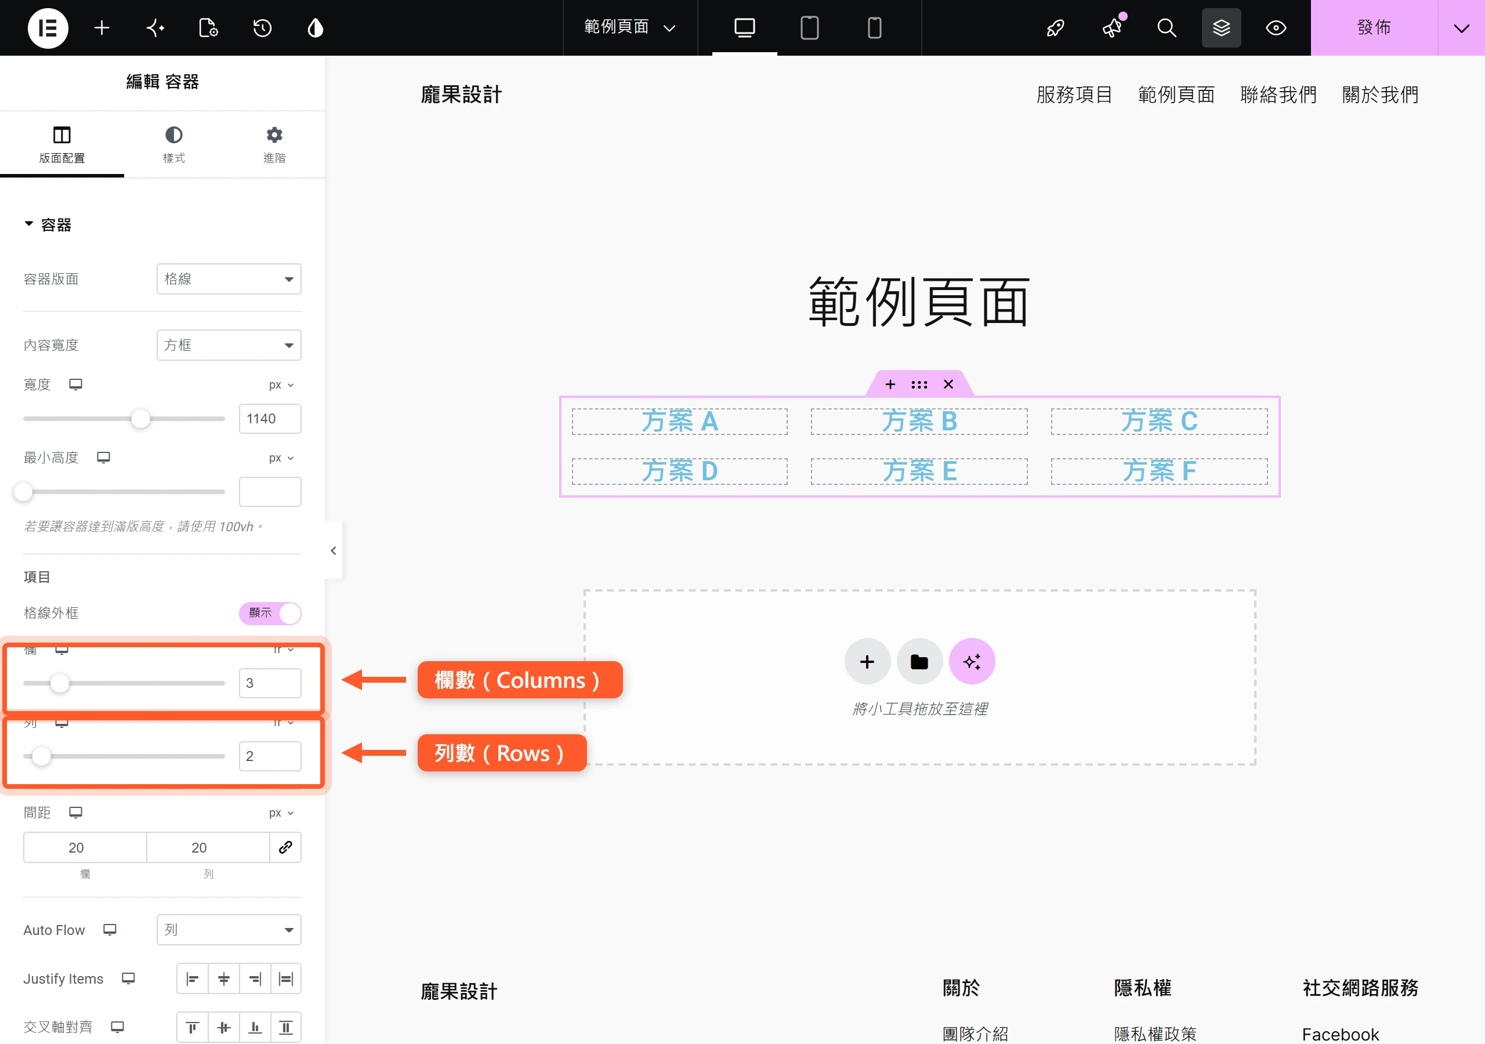Open global styles droplet icon
This screenshot has height=1044, width=1485.
[x=315, y=28]
